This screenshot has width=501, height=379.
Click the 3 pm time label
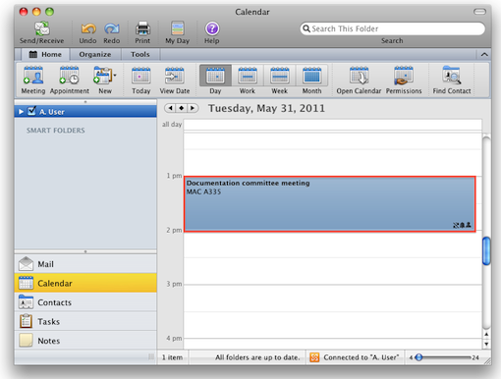(x=174, y=284)
